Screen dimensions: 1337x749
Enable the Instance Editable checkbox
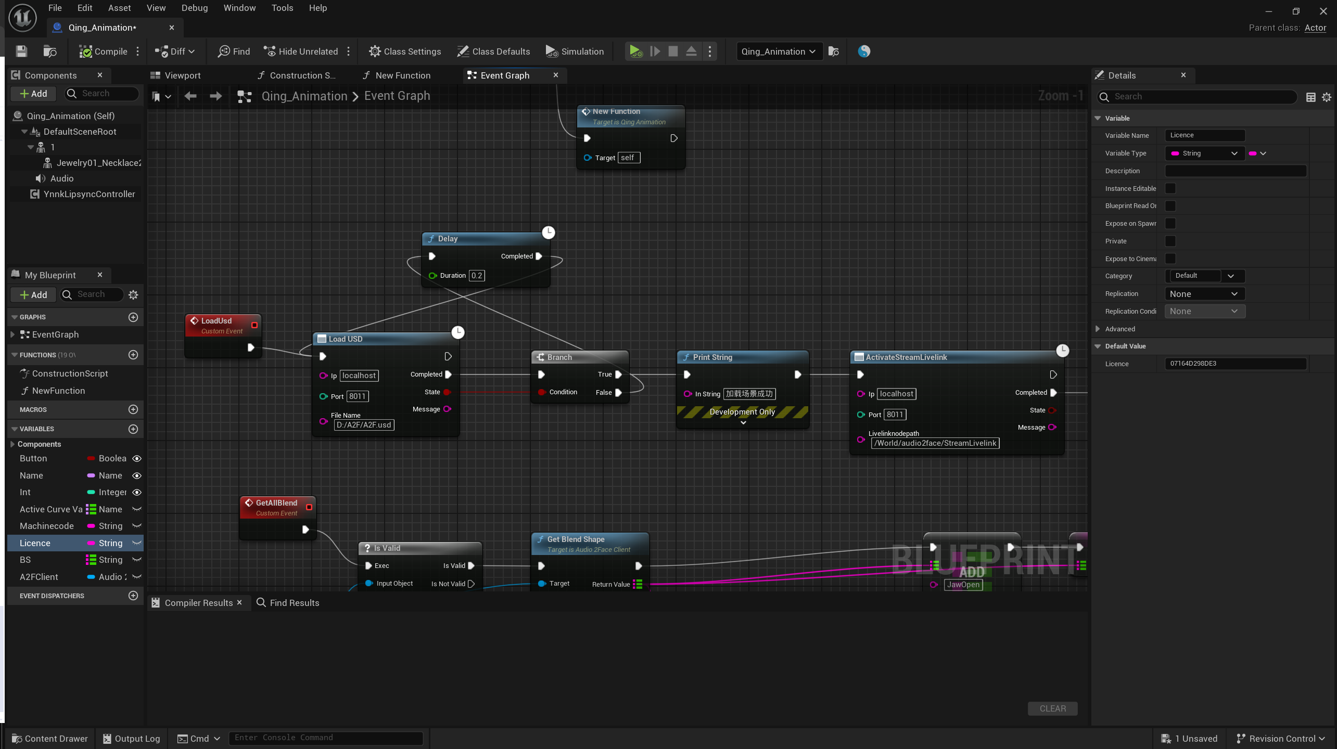pos(1170,188)
